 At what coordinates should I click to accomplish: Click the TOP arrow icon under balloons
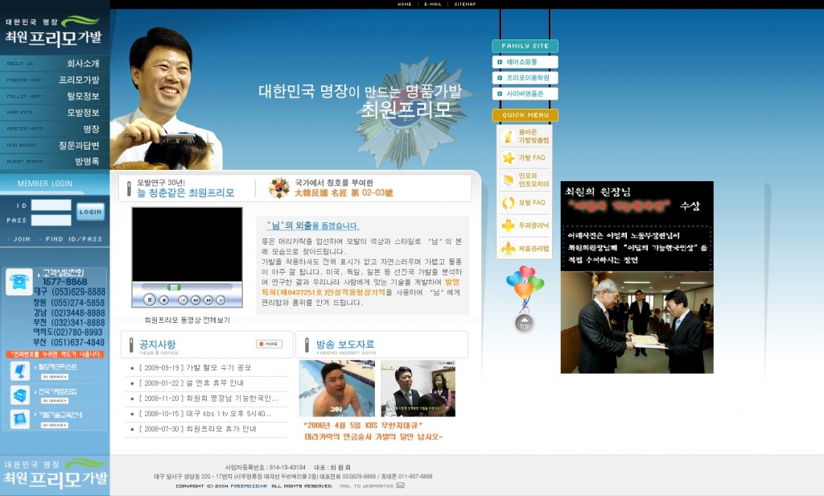(524, 324)
